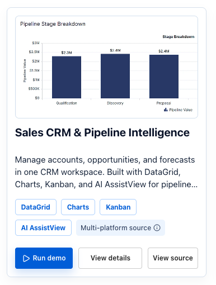Click the Pipeline Value legend label
Screen dimensions: 216x285
click(x=181, y=110)
